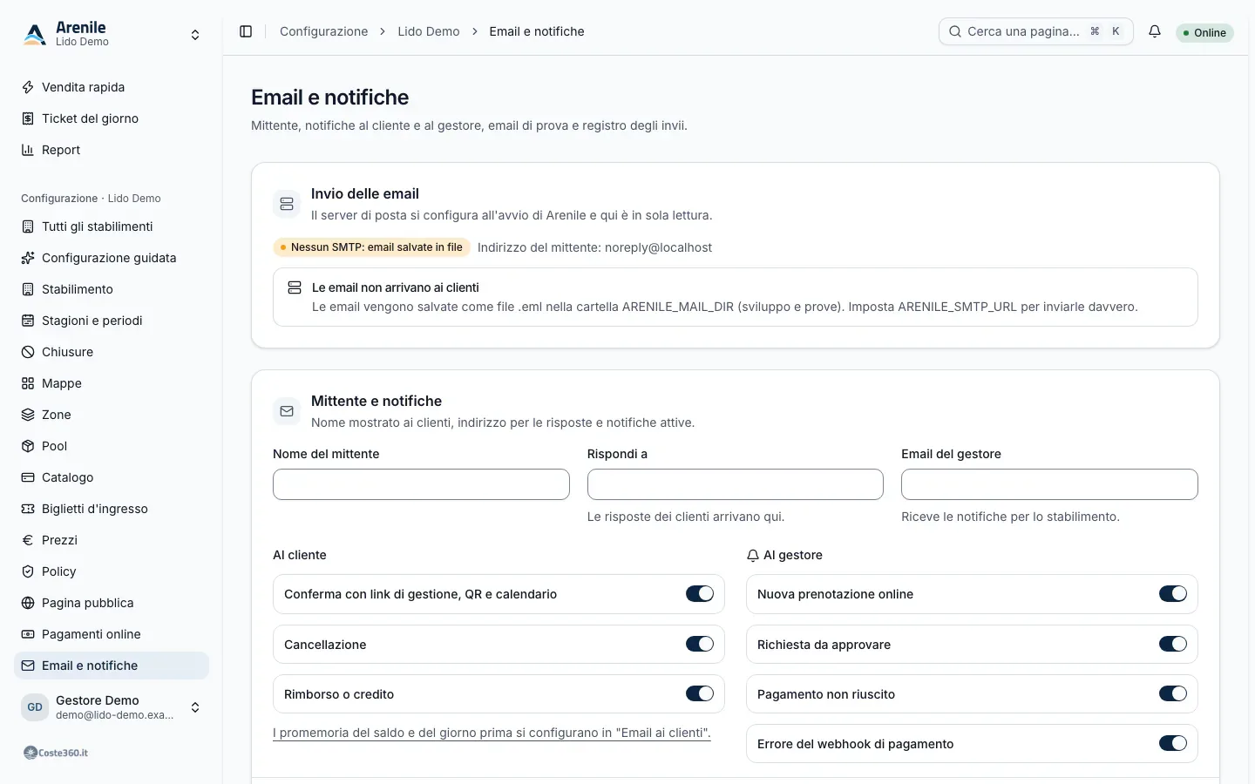Screen dimensions: 1255x784
Task: Click the Chiusure ban icon
Action: pyautogui.click(x=28, y=352)
